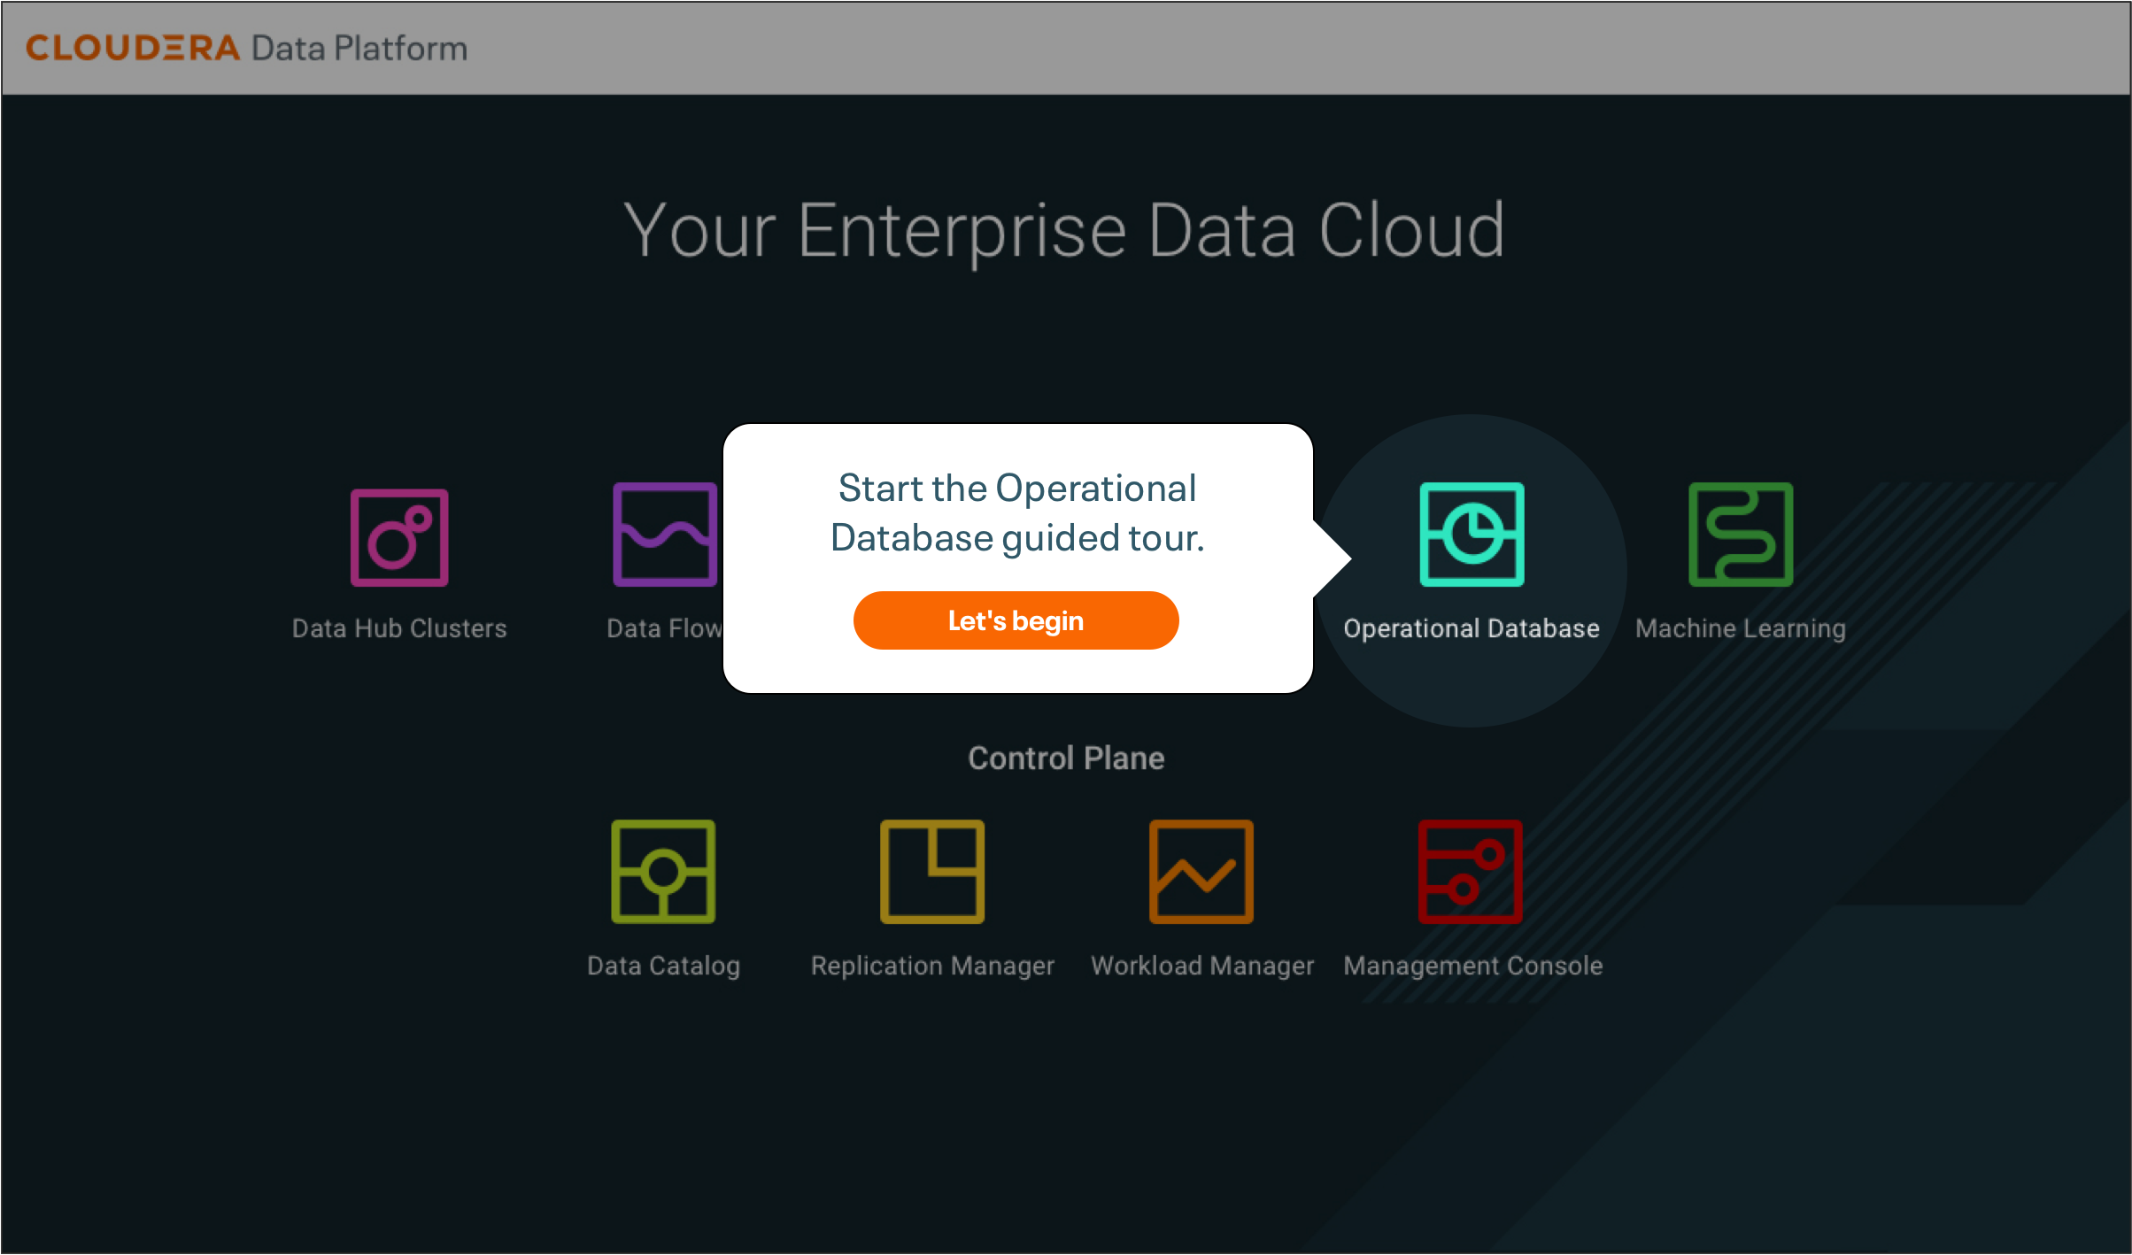The height and width of the screenshot is (1255, 2132).
Task: Click the Management Console label
Action: [1472, 965]
